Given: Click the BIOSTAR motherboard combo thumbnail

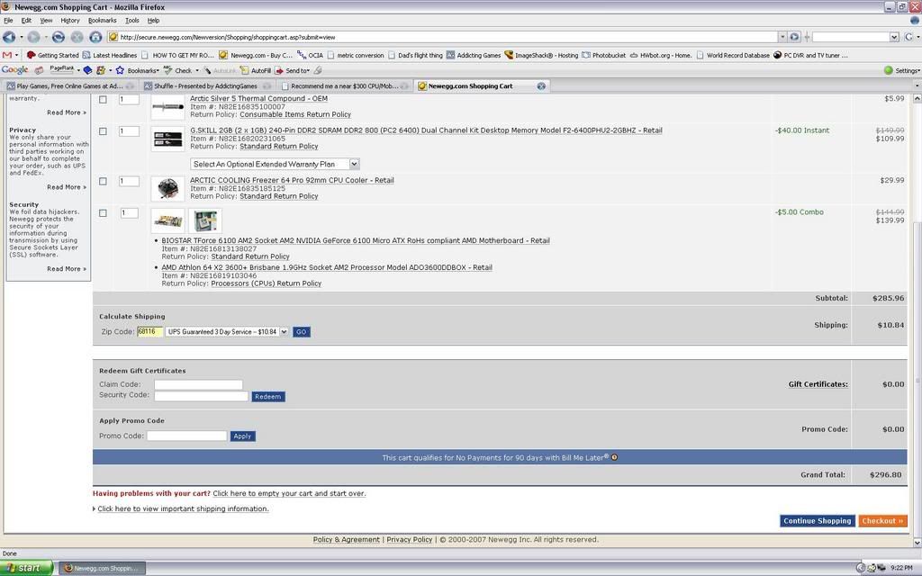Looking at the screenshot, I should click(x=167, y=221).
